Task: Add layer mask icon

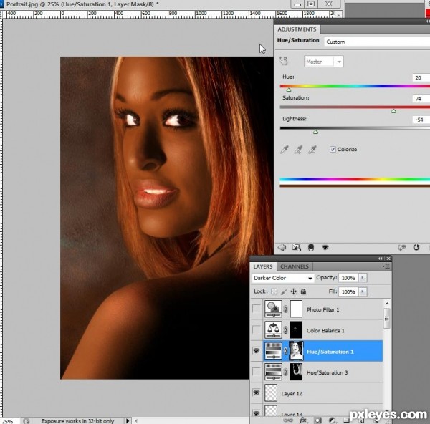Action: click(317, 420)
